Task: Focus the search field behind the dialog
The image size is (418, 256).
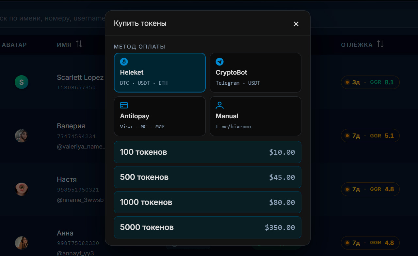Action: tap(52, 18)
